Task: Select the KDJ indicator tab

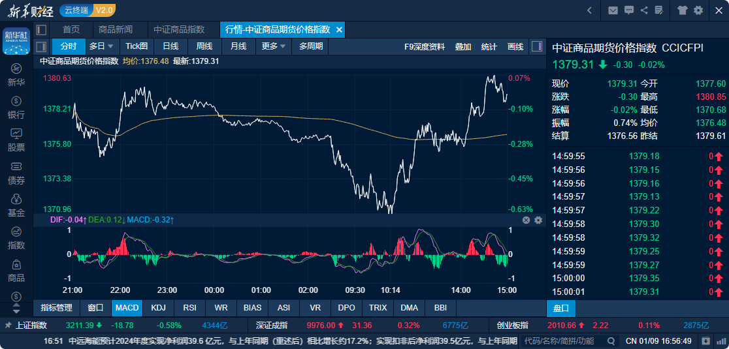Action: [158, 307]
